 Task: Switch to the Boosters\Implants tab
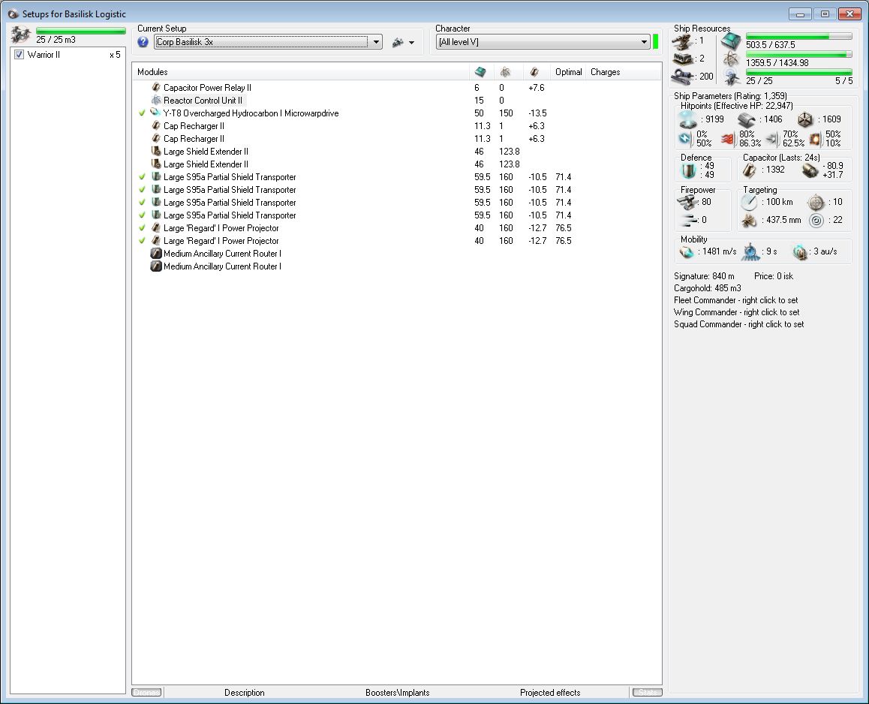coord(398,692)
